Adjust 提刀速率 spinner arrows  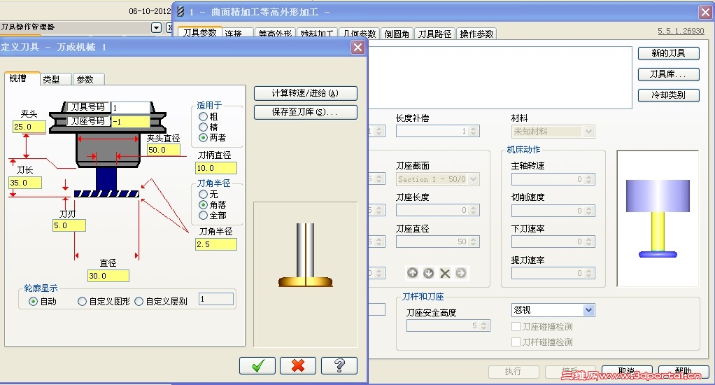click(588, 273)
